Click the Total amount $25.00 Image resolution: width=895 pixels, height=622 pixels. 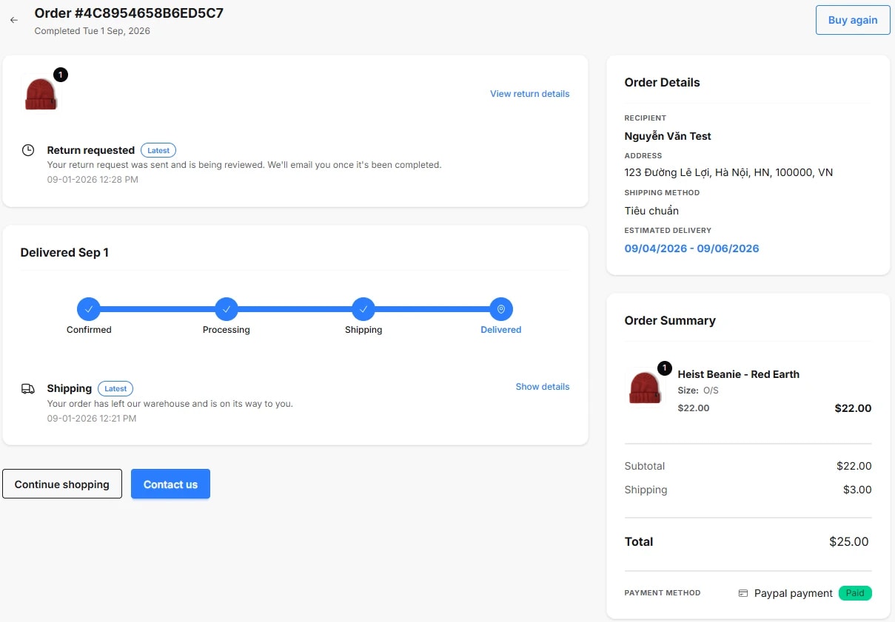point(848,541)
